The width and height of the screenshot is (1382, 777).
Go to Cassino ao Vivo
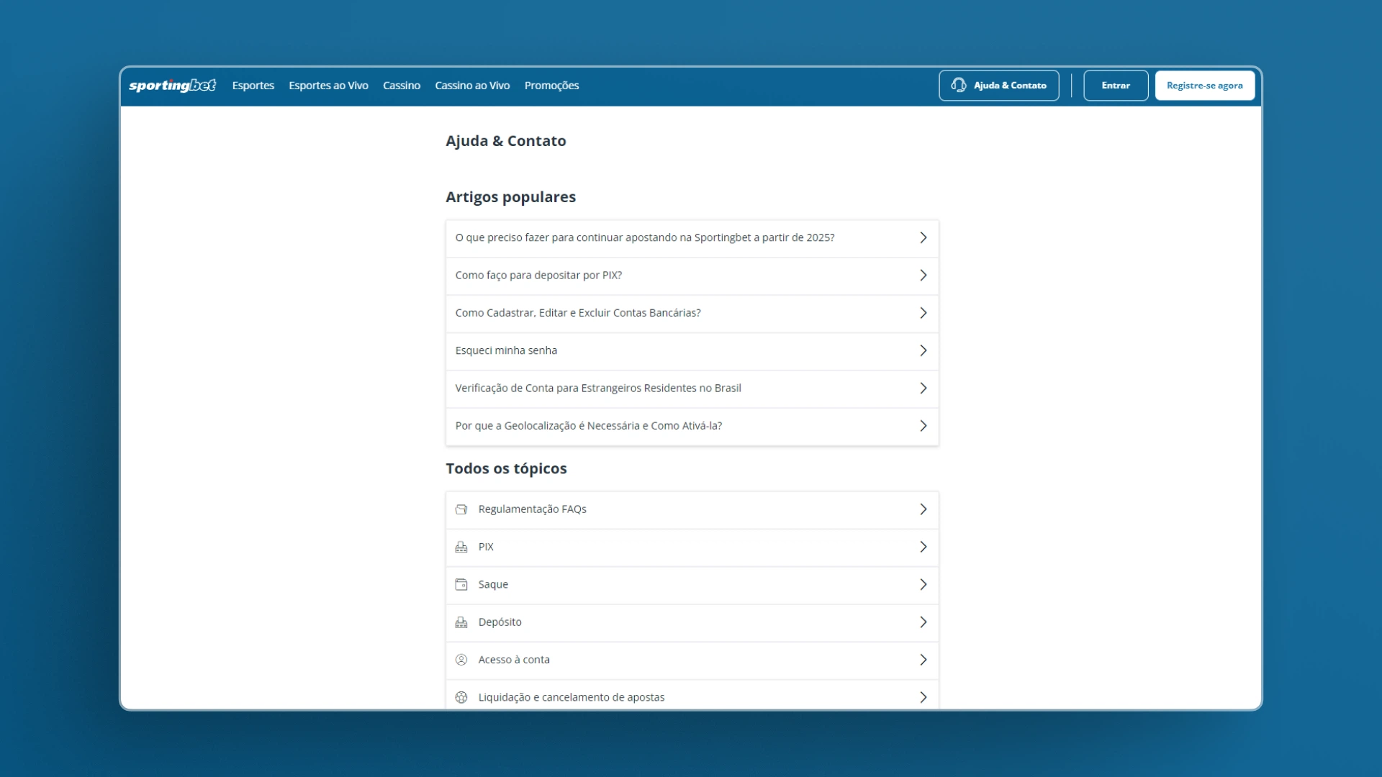(x=472, y=86)
